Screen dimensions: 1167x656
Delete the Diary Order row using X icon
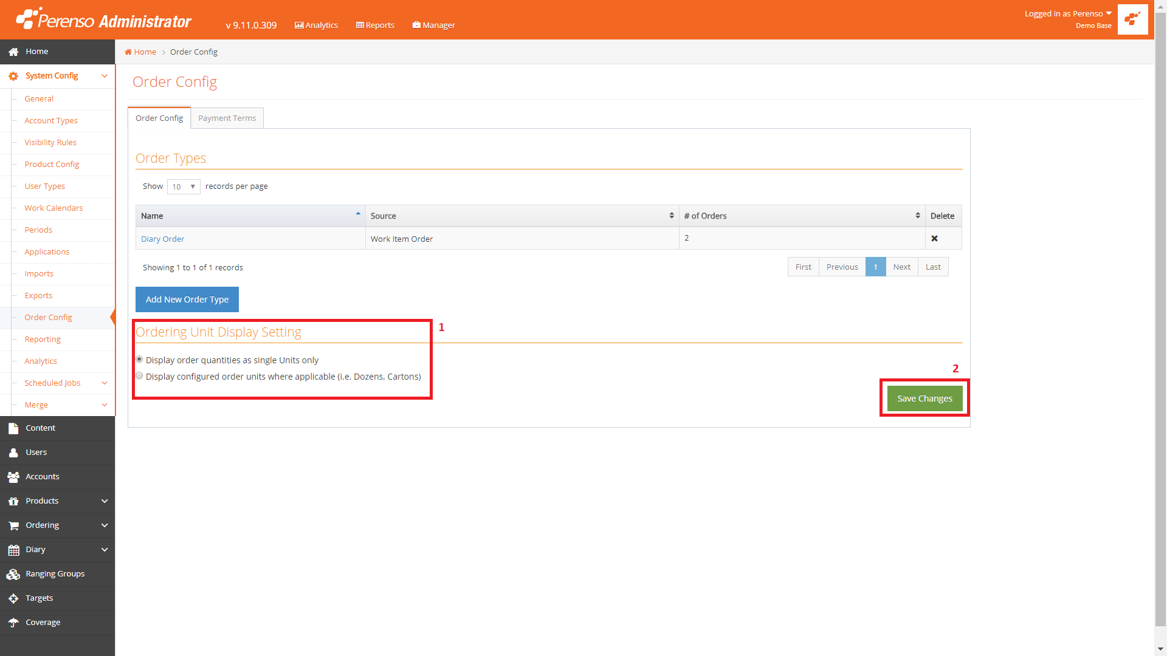[x=934, y=239]
